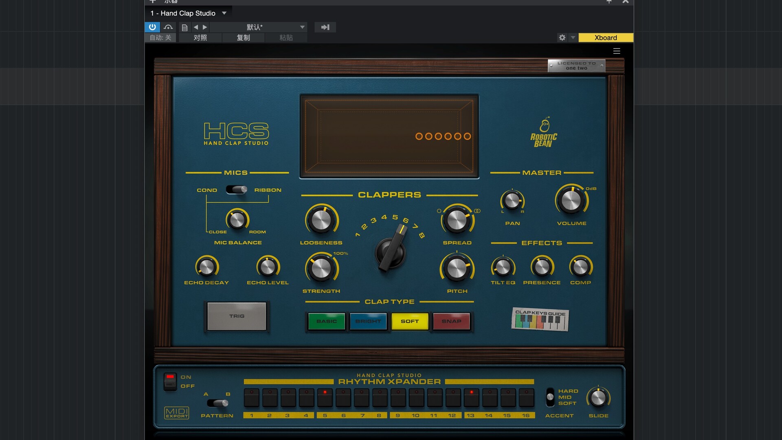Toggle sequencer step 12
782x440 pixels.
tap(453, 397)
